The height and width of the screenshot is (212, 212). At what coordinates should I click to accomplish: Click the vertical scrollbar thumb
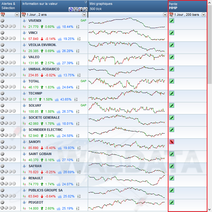[x=210, y=45]
